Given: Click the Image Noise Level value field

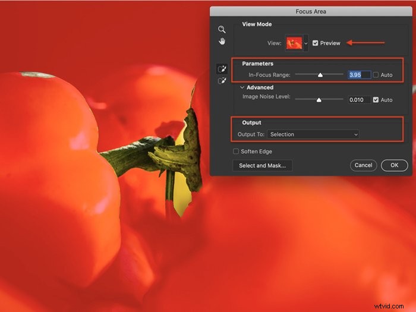Looking at the screenshot, I should click(359, 100).
